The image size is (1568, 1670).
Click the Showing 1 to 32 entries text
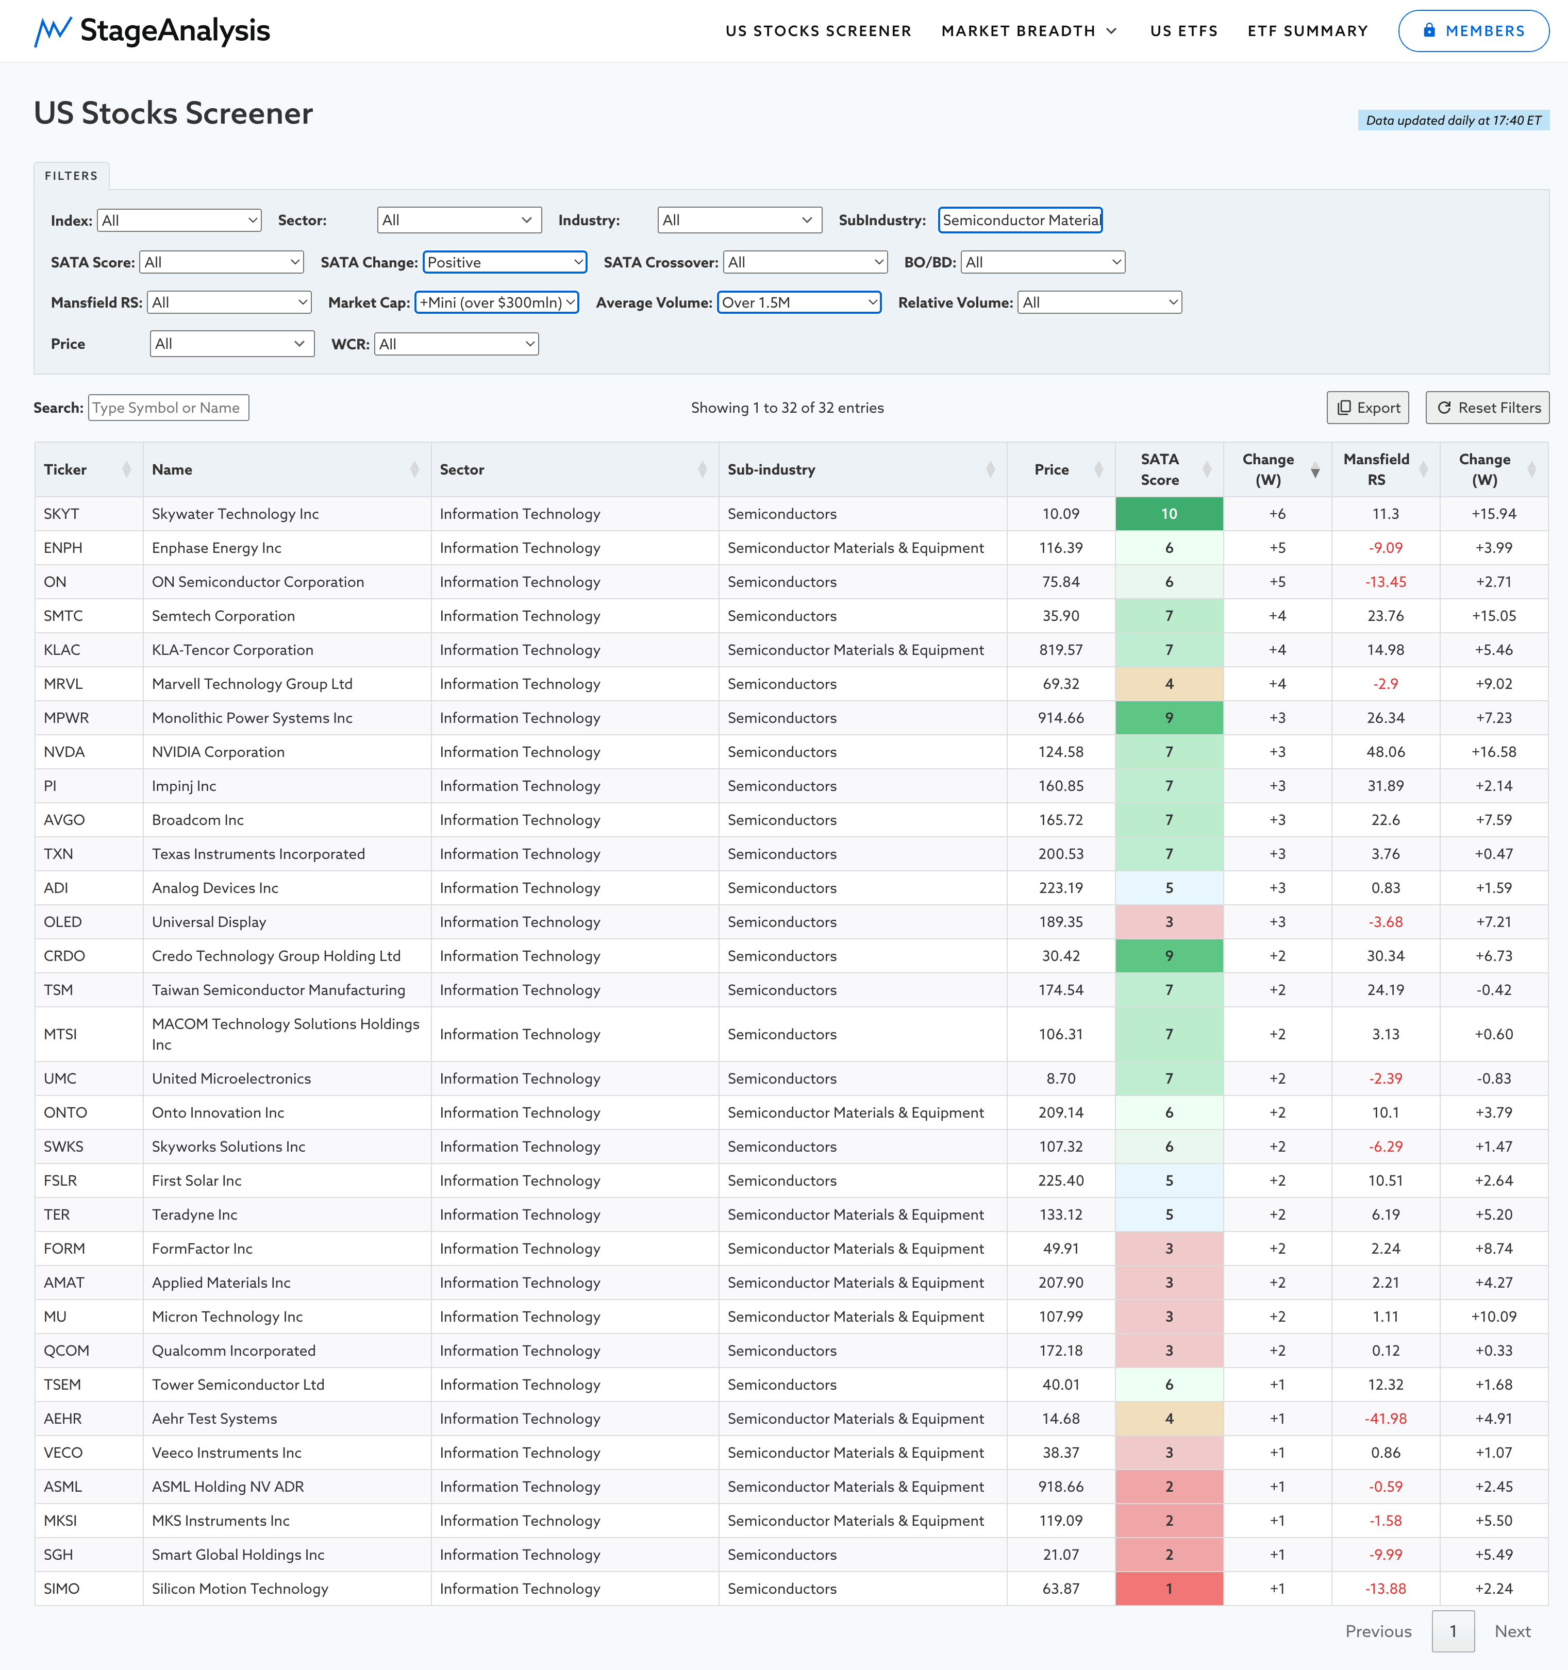click(x=788, y=408)
